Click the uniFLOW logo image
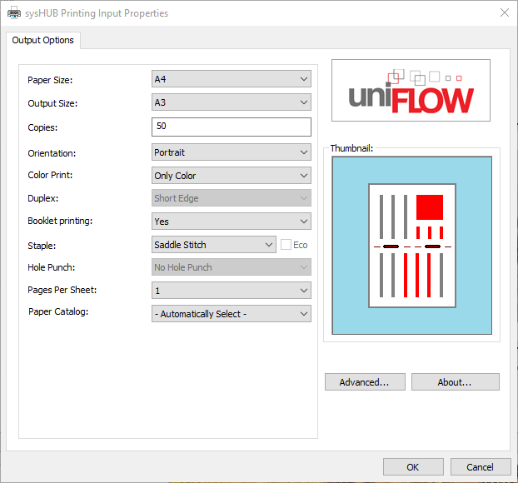Viewport: 518px width, 483px height. pyautogui.click(x=411, y=90)
